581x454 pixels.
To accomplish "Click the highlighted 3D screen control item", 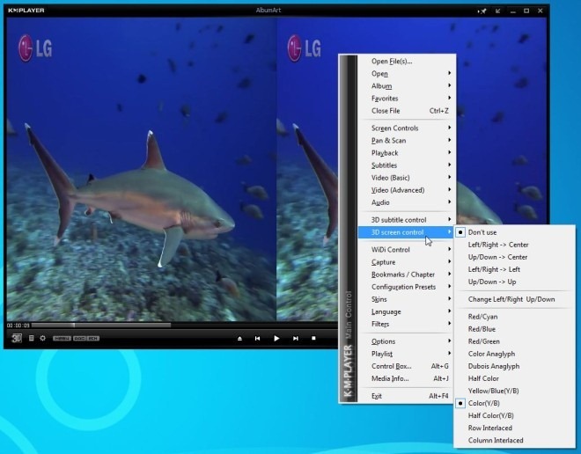I will 407,232.
